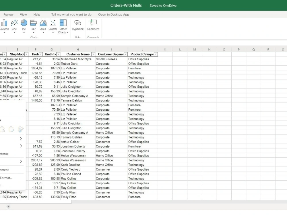This screenshot has width=287, height=215.
Task: Open the Ship Mode filter dropdown
Action: (x=26, y=54)
